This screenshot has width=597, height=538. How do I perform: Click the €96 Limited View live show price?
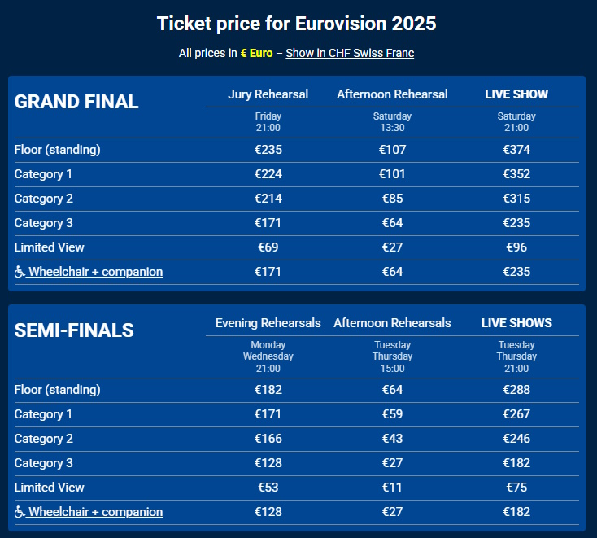[x=516, y=247]
